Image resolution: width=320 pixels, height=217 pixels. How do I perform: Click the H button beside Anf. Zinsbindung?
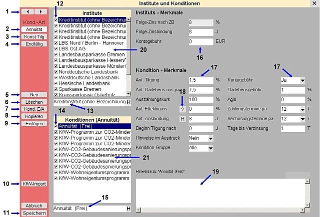coord(182,119)
